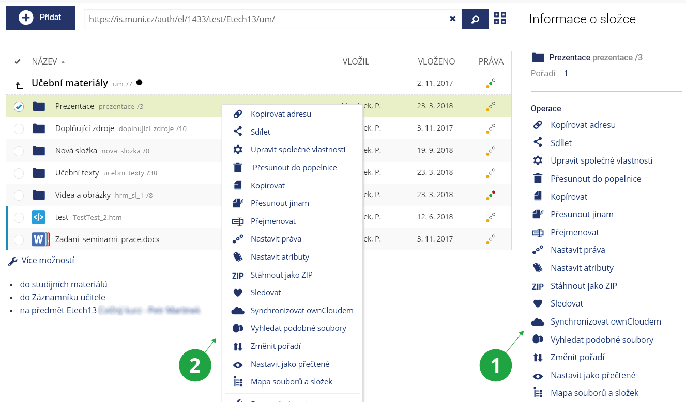Toggle select-all checkmark in table header

[18, 62]
